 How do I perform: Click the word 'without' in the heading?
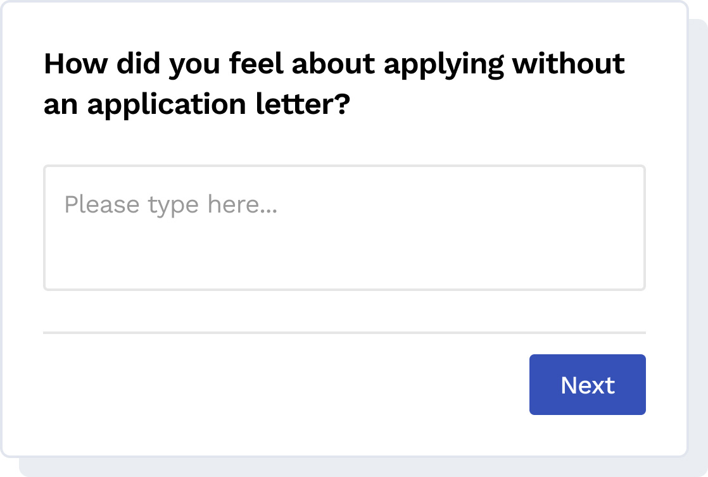tap(569, 64)
